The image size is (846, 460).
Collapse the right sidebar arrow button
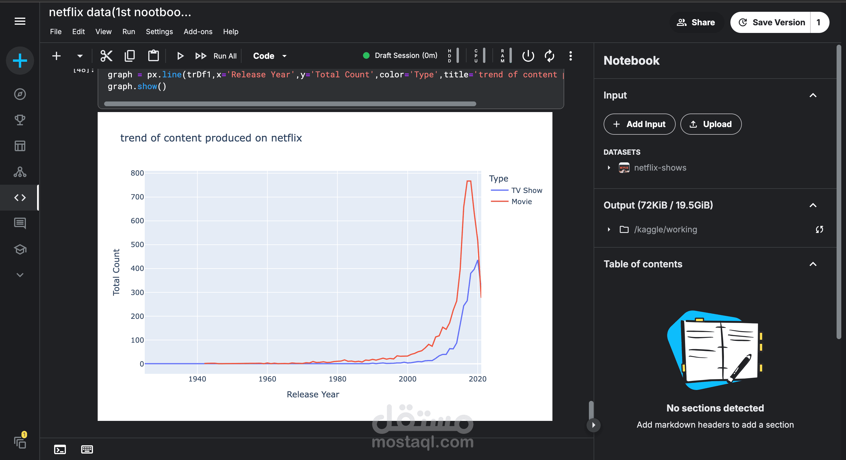(593, 425)
